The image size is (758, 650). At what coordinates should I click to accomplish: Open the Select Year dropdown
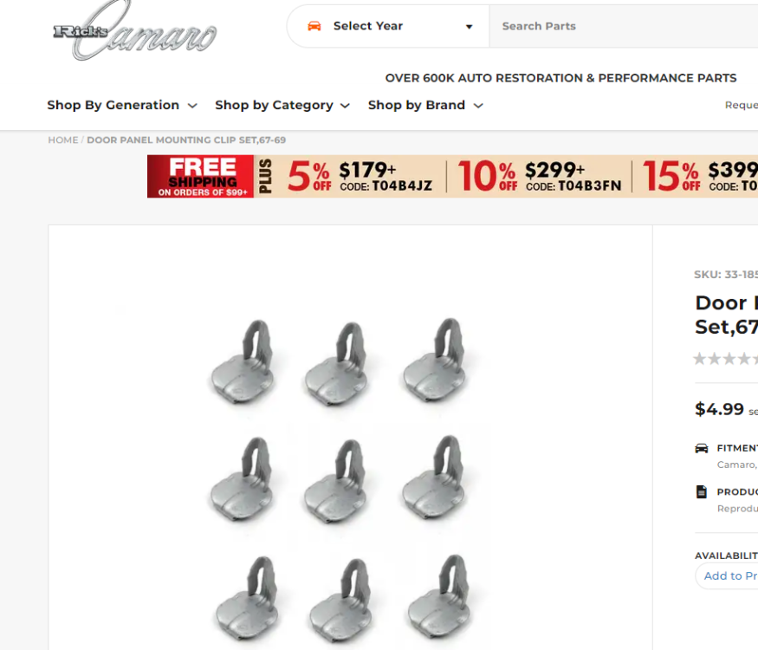click(x=388, y=26)
